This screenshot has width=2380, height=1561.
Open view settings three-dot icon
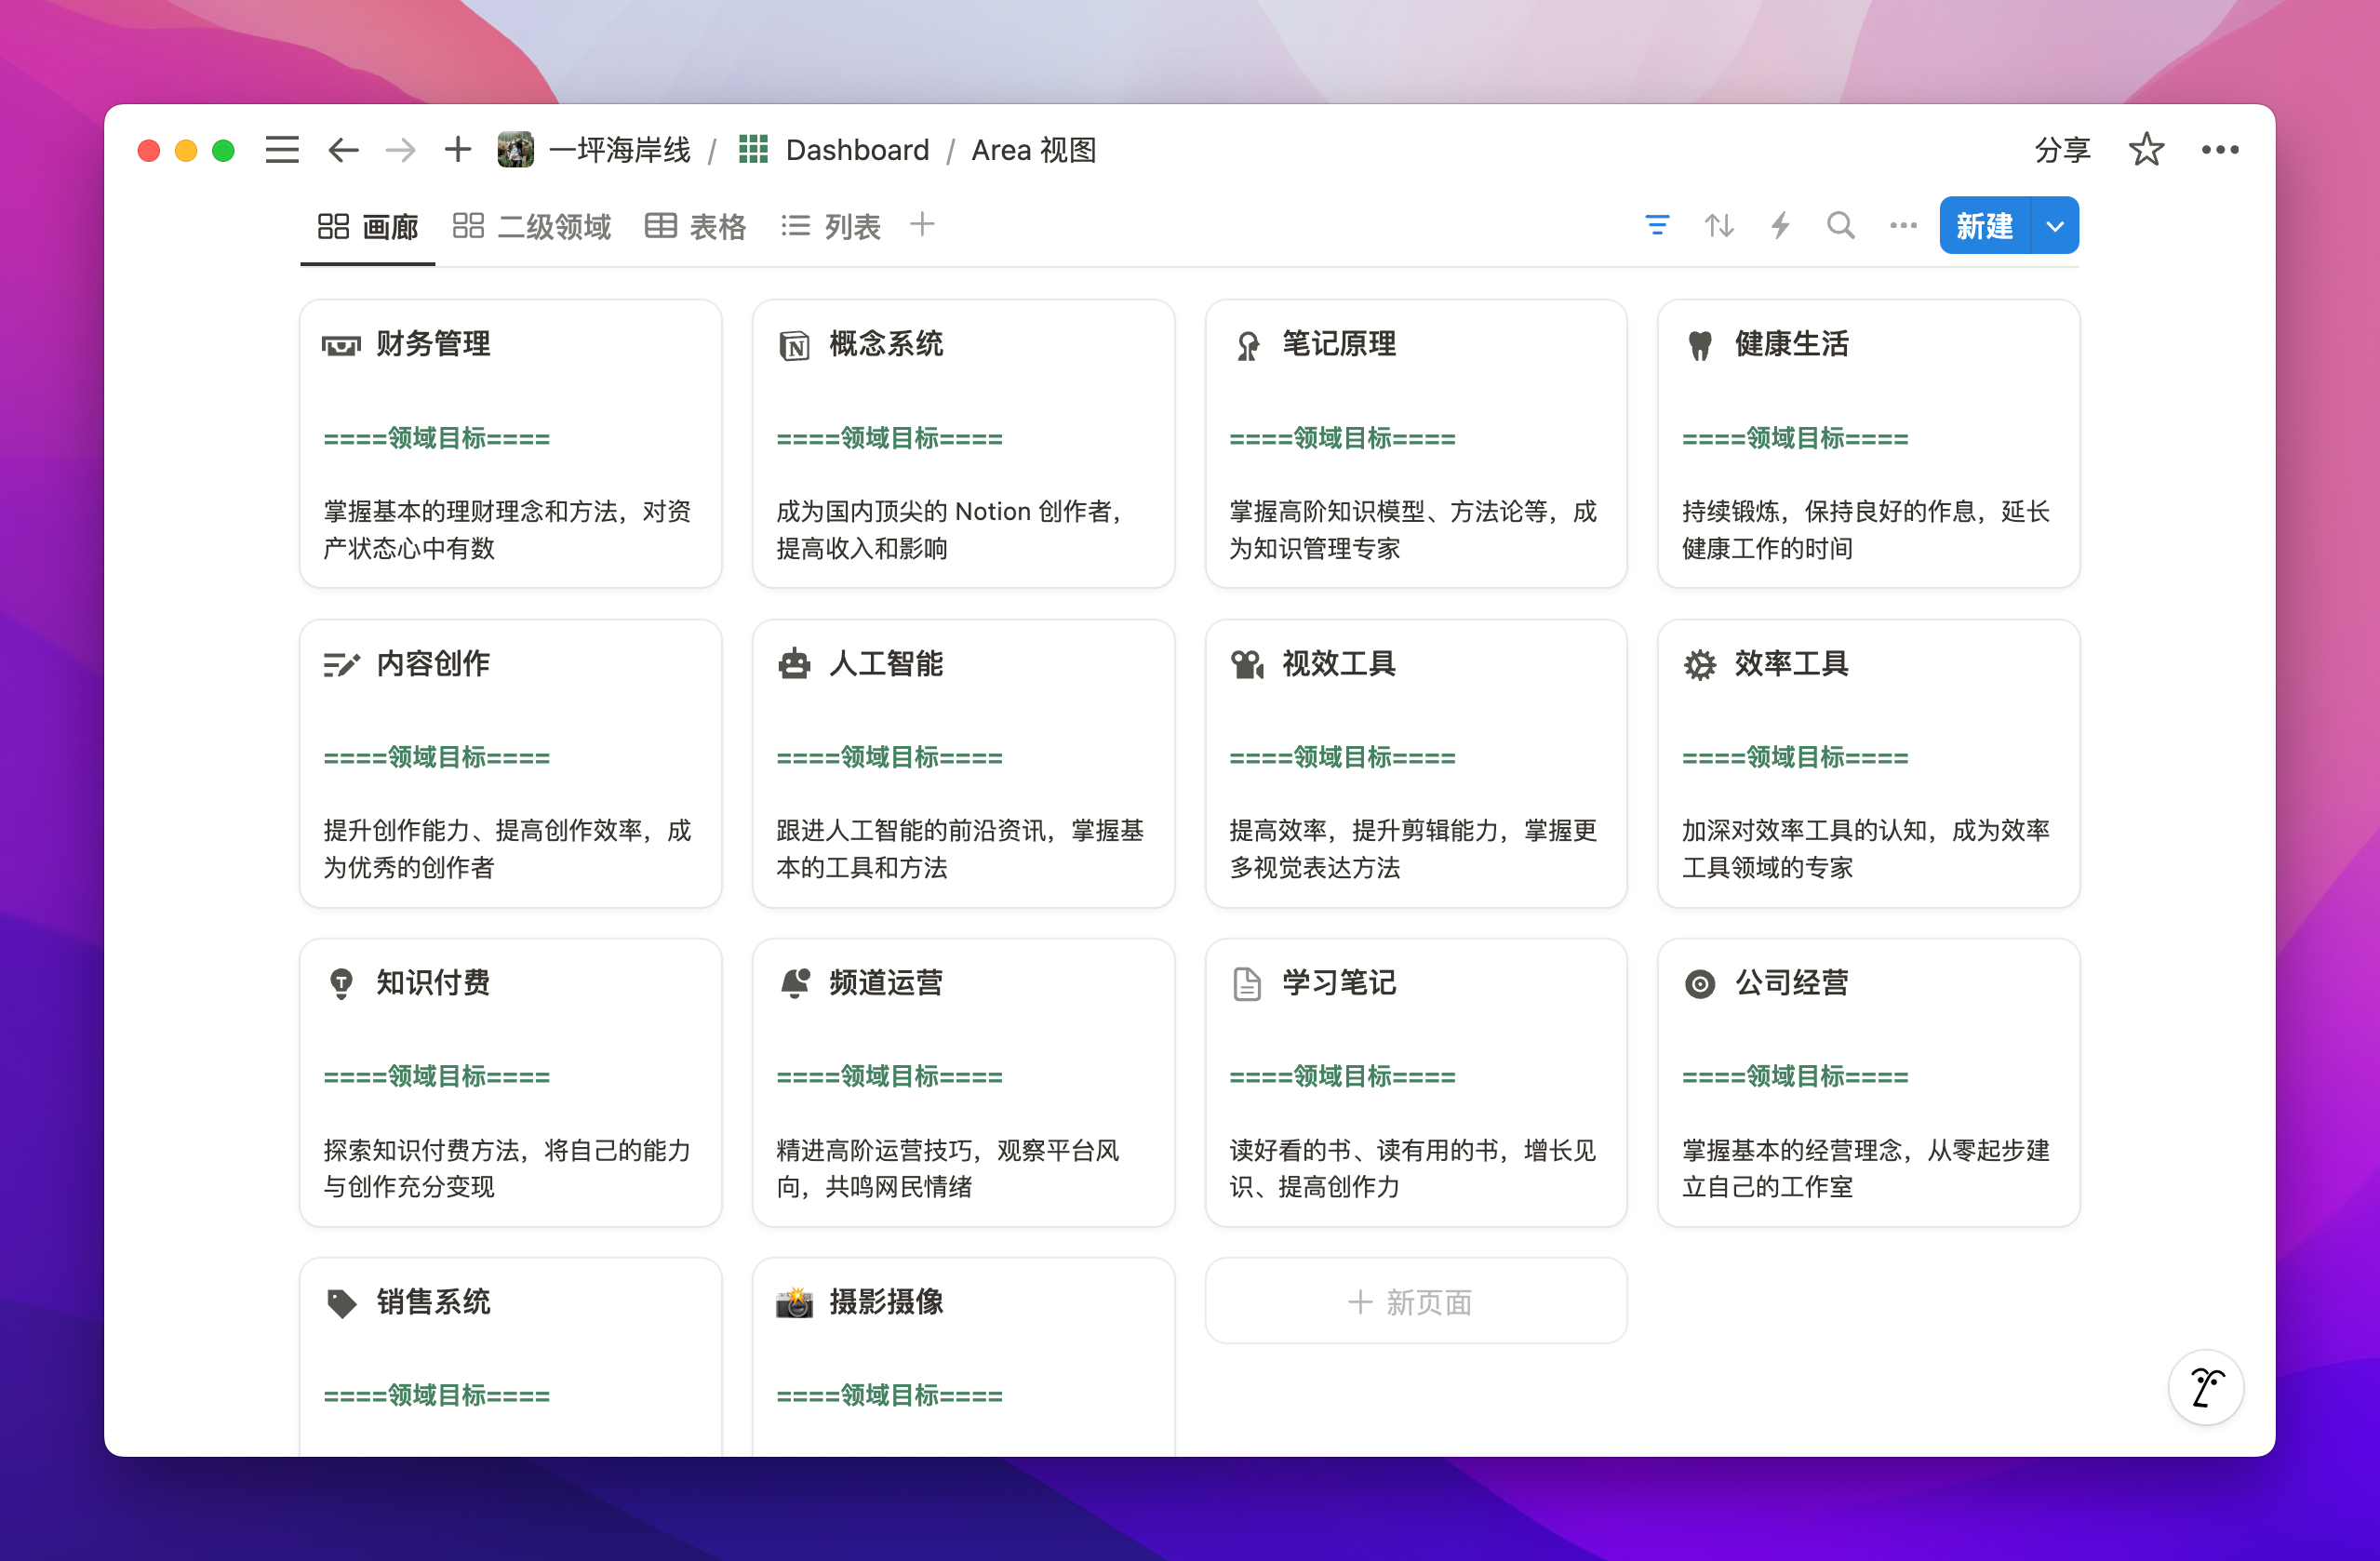[x=1903, y=226]
